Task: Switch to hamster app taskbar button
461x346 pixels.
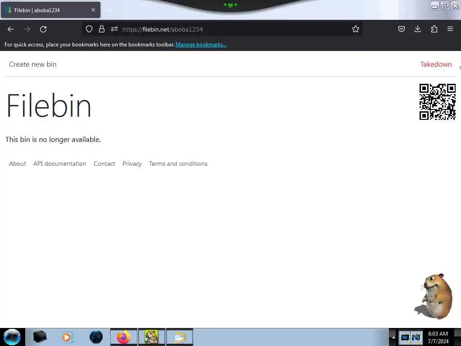Action: (152, 337)
